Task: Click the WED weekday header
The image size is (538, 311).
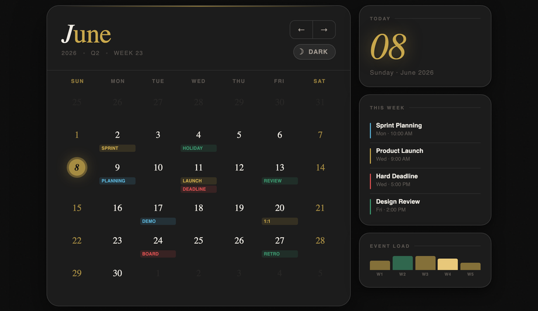Action: 198,81
